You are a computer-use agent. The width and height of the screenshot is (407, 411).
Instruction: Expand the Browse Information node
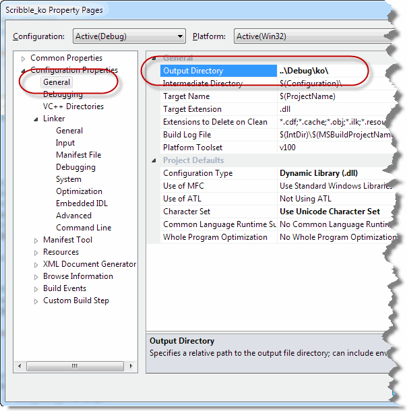[x=36, y=277]
